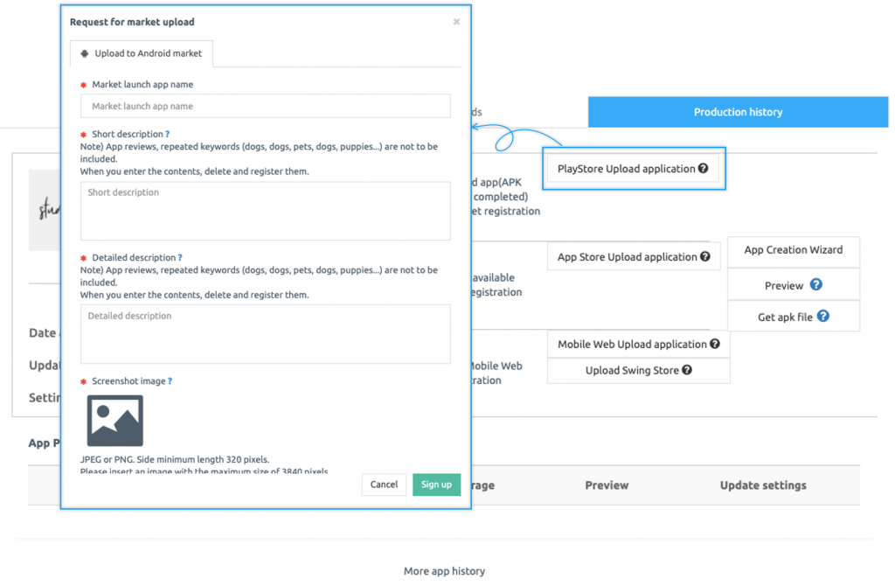Switch to the Production history tab
Image resolution: width=895 pixels, height=586 pixels.
(737, 112)
